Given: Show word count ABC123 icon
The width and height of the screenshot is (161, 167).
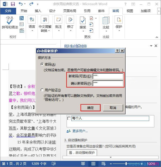Looking at the screenshot, I should 21,30.
